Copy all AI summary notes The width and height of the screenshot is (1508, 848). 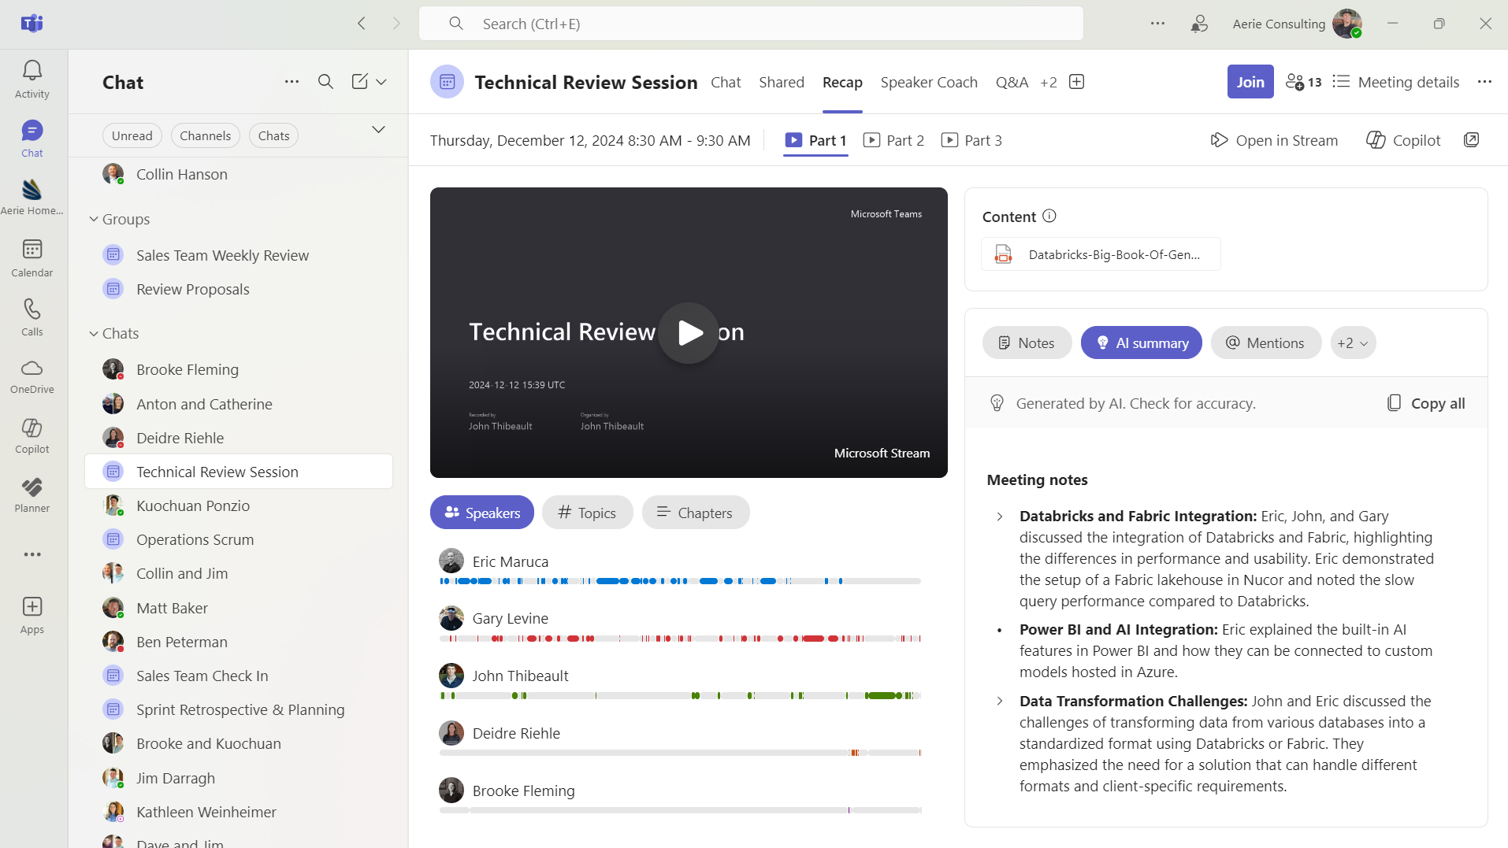1426,403
